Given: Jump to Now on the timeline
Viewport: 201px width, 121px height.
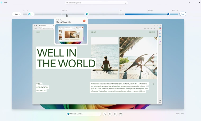Looking at the screenshot, I should click(x=182, y=14).
